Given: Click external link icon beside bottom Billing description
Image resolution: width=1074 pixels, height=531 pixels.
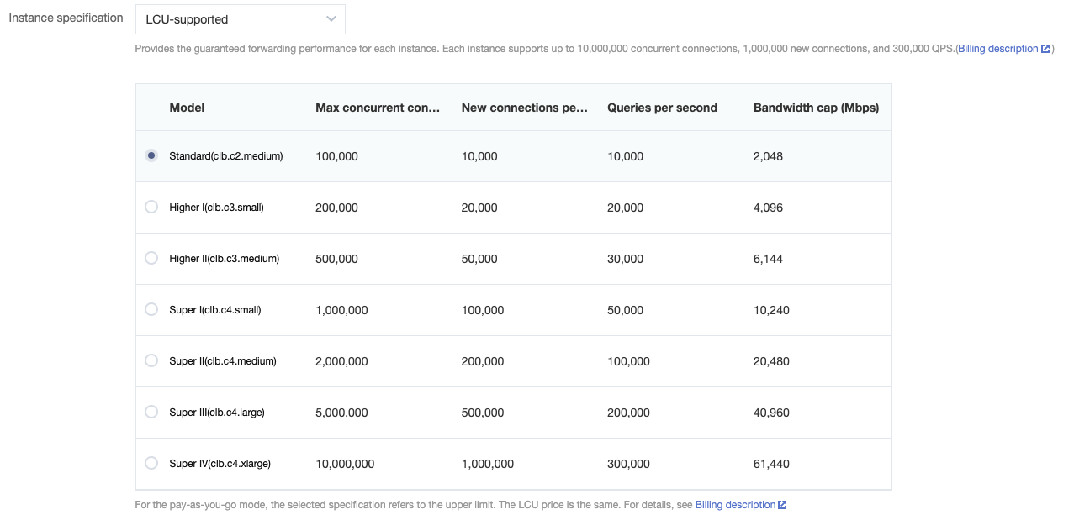Looking at the screenshot, I should [x=782, y=505].
